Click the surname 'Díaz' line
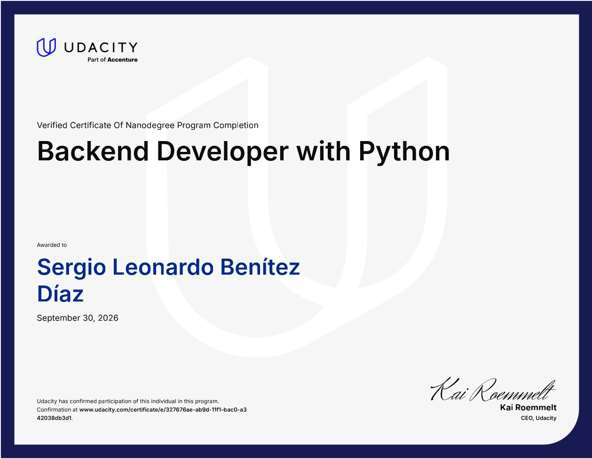This screenshot has width=592, height=459. pos(60,294)
